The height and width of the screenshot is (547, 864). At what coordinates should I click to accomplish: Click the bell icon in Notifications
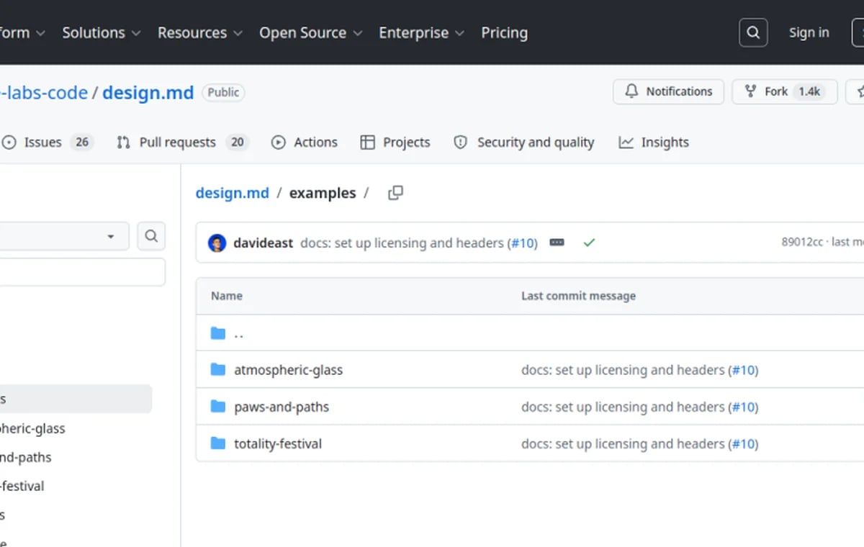coord(631,91)
